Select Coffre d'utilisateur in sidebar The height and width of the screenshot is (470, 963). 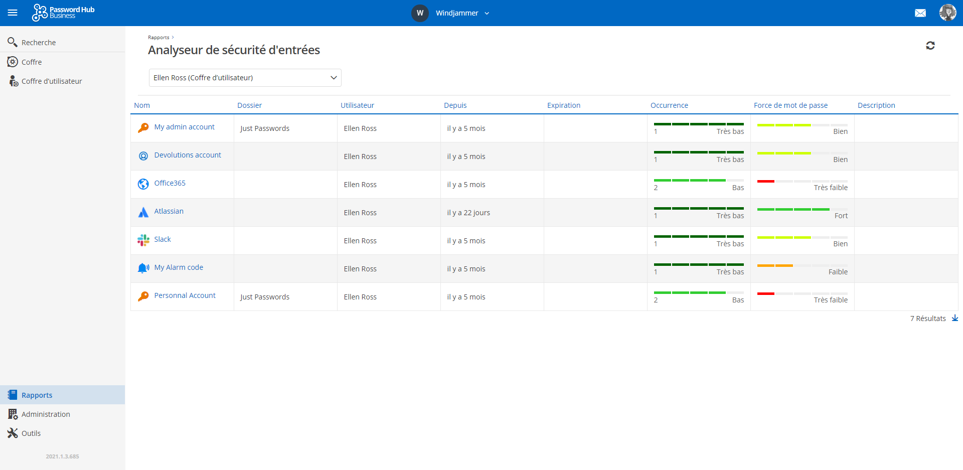(x=52, y=81)
